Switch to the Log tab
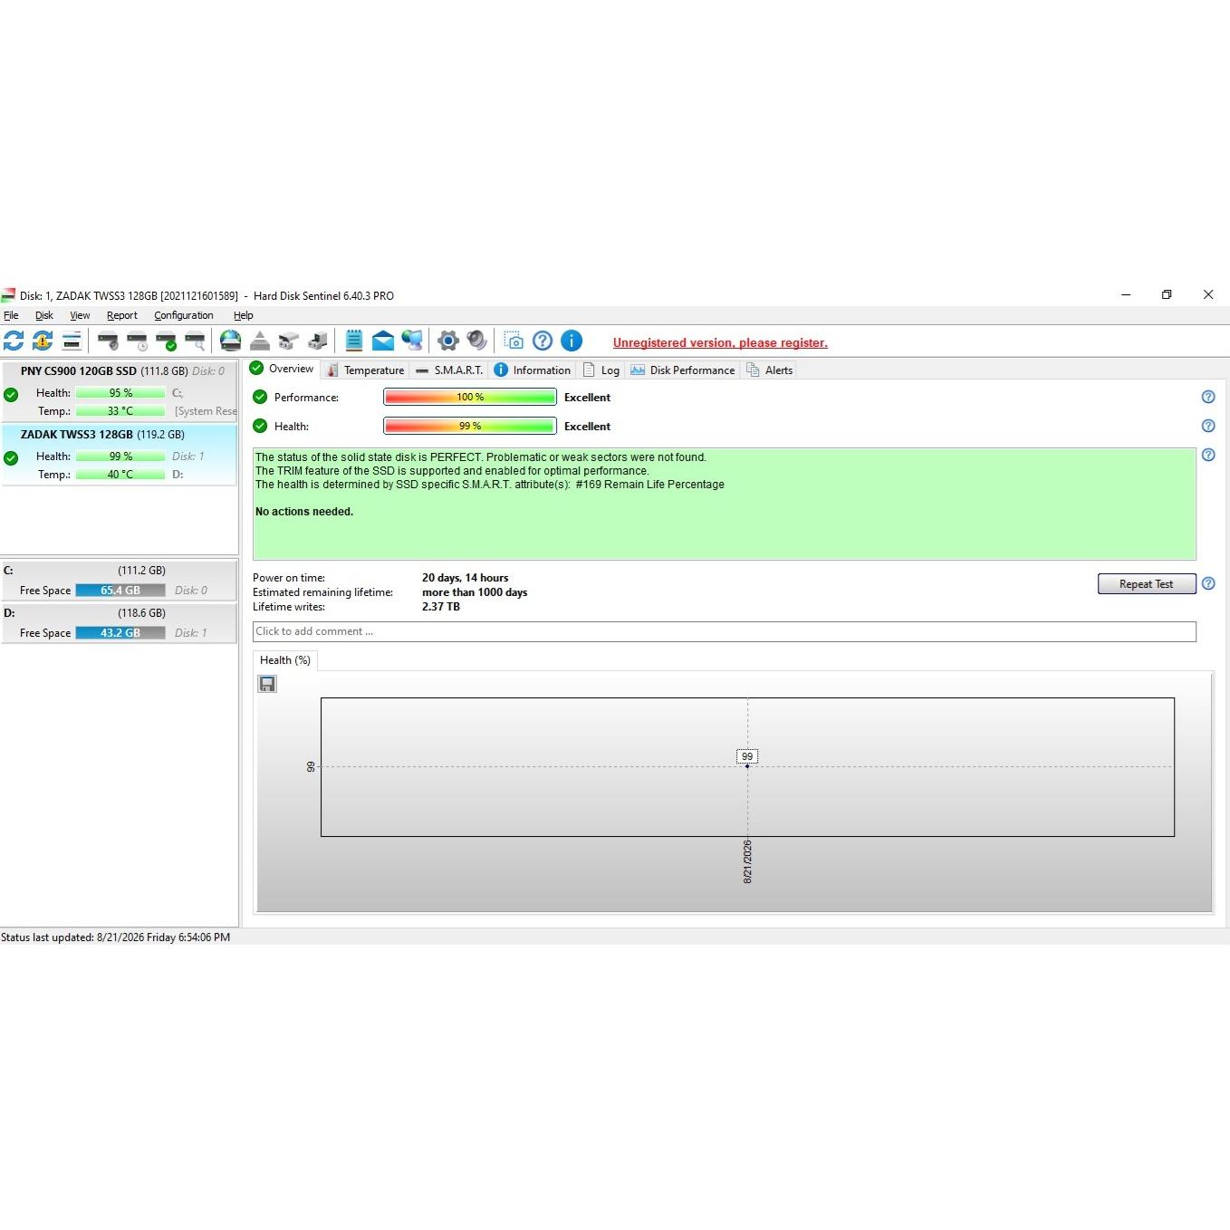 coord(601,370)
